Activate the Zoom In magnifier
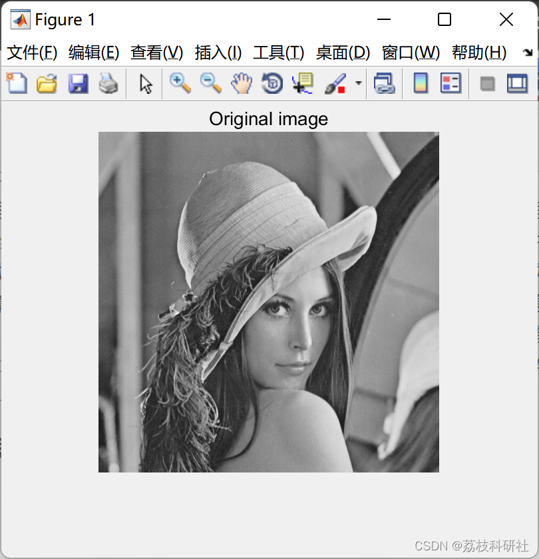The width and height of the screenshot is (539, 559). (180, 83)
